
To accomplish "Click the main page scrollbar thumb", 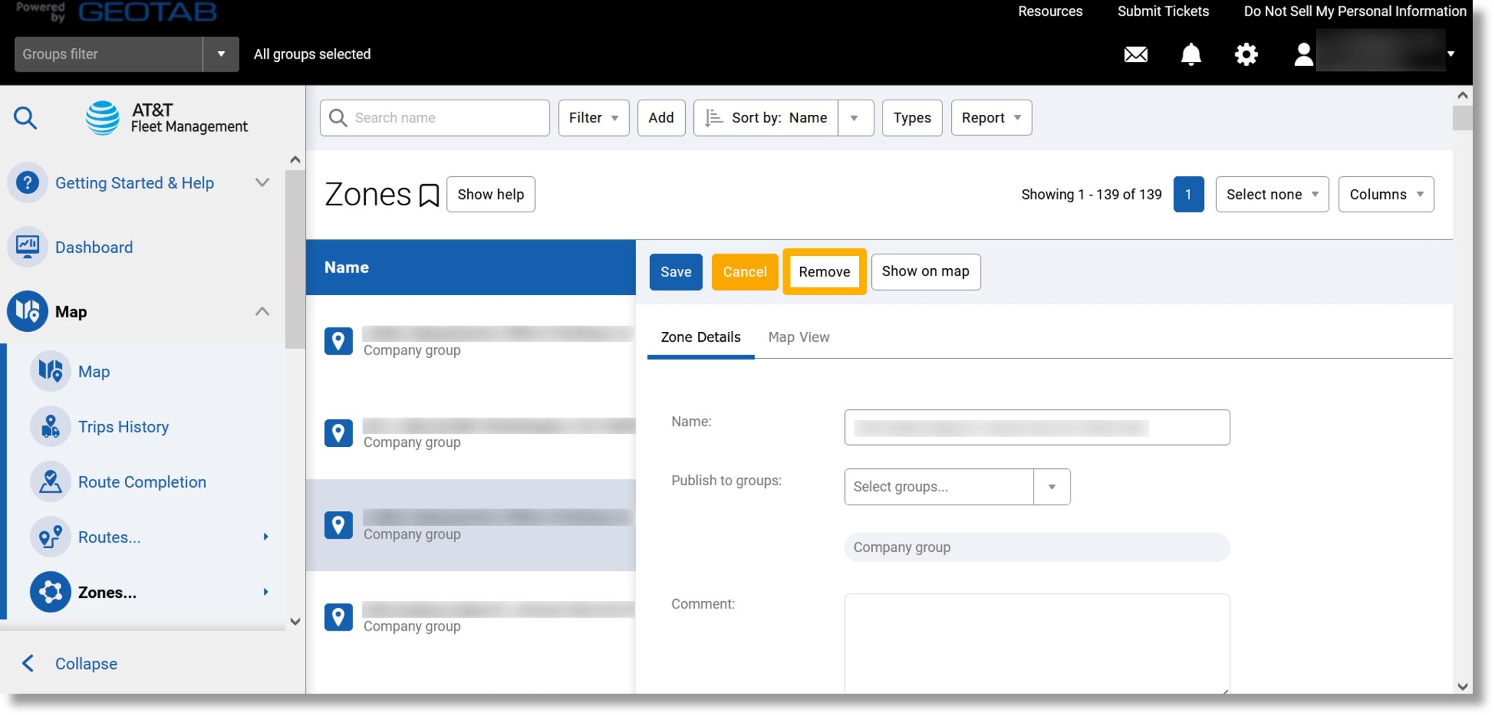I will point(1462,118).
